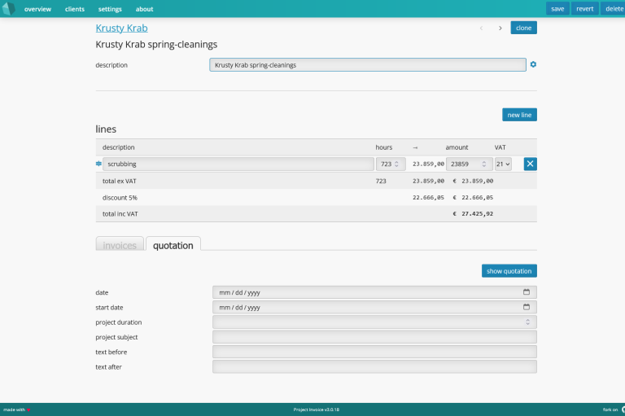
Task: Focus the project subject field
Action: pos(374,337)
